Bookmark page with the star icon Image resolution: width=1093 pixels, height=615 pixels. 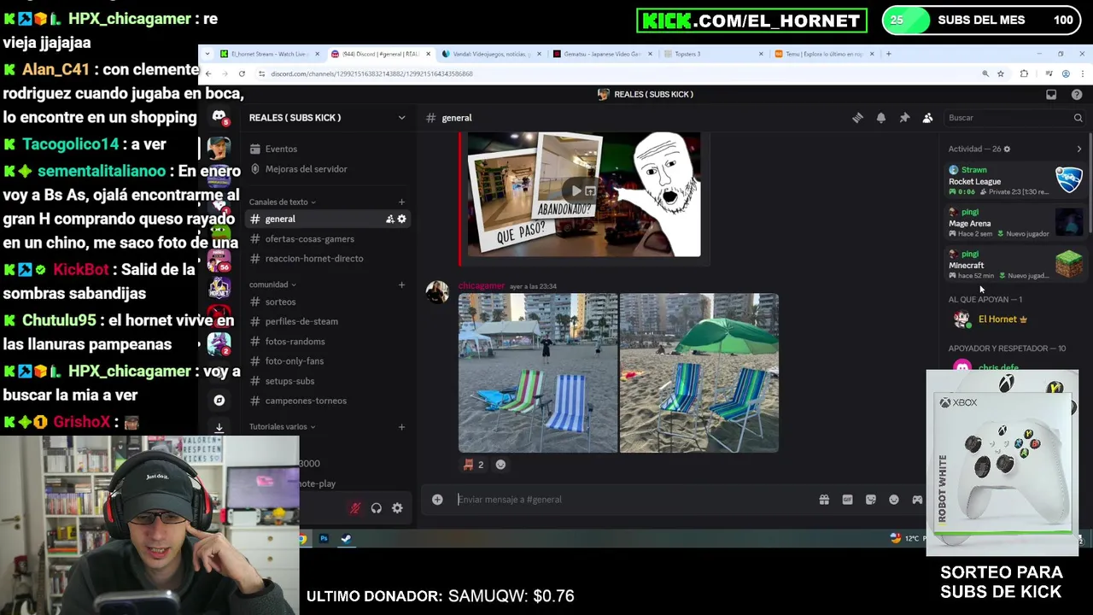[1001, 73]
